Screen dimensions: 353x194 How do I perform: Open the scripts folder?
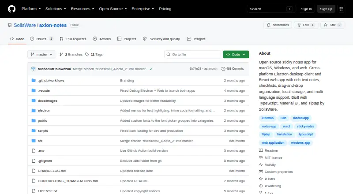(x=43, y=131)
